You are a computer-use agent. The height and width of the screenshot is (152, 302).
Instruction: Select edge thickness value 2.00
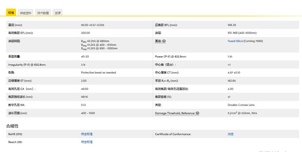pyautogui.click(x=84, y=81)
